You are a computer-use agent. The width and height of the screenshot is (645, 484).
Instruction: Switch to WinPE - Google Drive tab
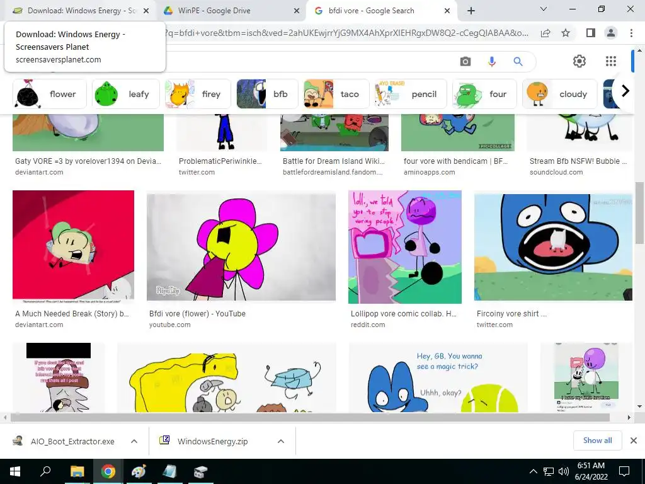coord(229,11)
